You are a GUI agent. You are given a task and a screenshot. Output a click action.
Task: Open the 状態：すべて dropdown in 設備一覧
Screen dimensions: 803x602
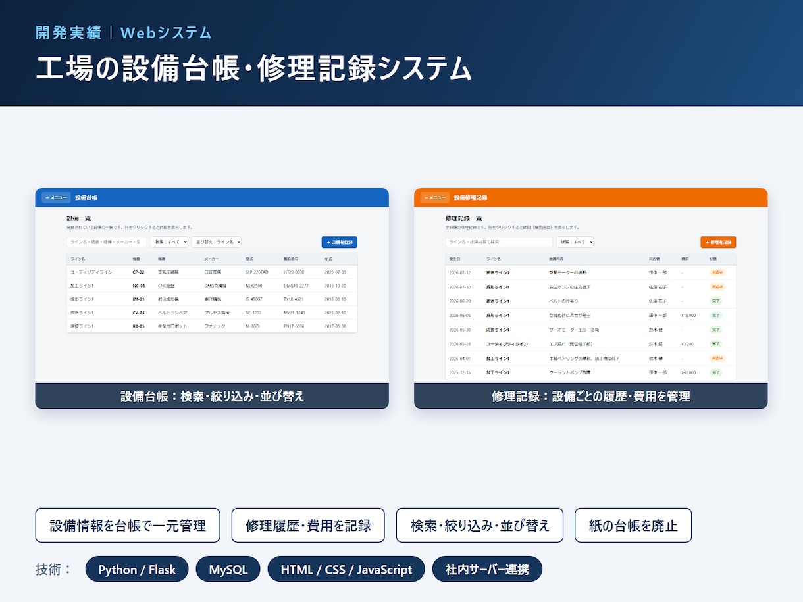169,242
